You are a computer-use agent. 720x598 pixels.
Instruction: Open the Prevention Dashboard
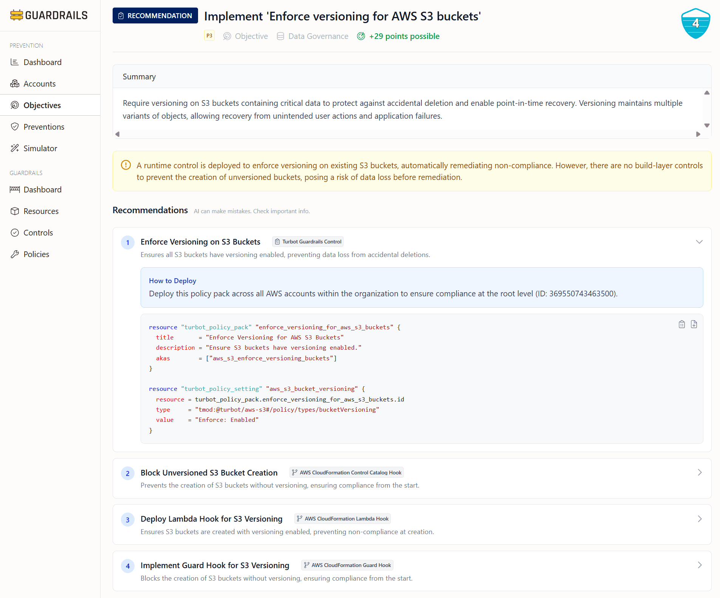42,62
